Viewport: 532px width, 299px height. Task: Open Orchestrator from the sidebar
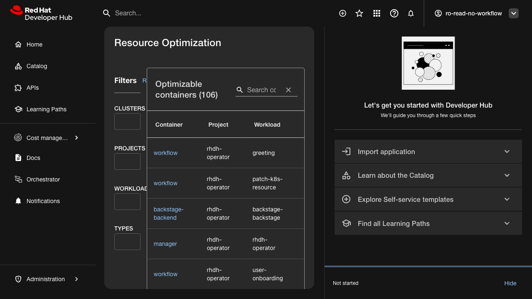coord(43,179)
